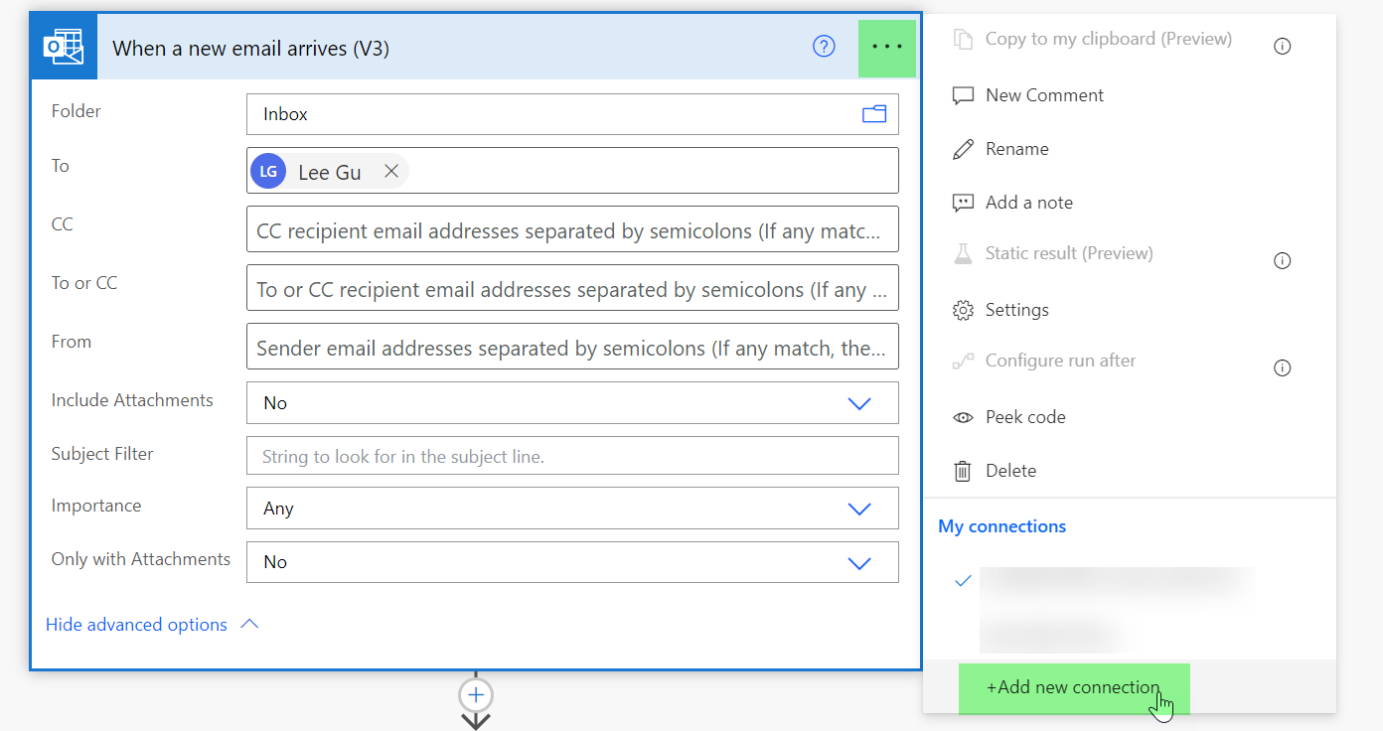Click the Folder input showing Inbox
Screen dimensions: 1383x731
point(572,114)
